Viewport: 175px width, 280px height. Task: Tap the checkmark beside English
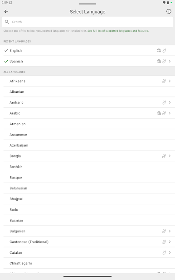(6, 51)
